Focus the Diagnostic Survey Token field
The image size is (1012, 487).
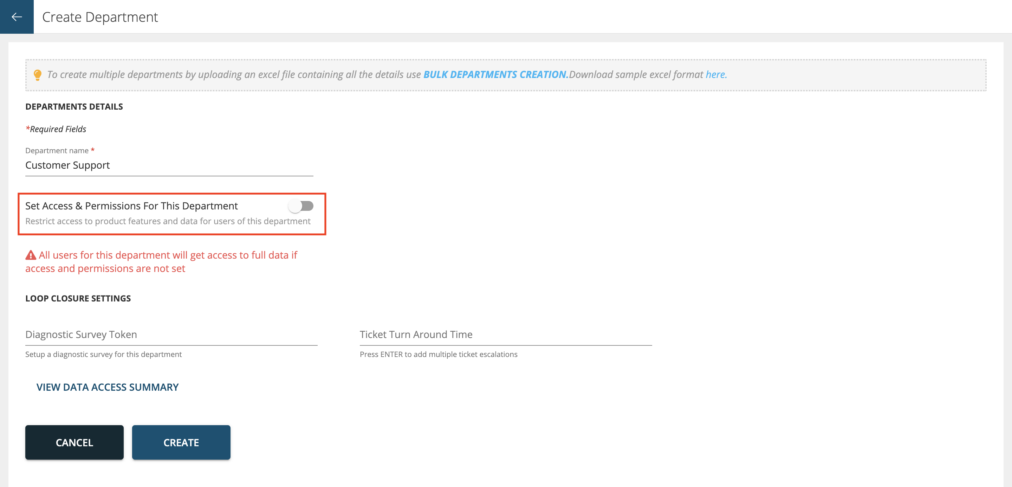[171, 335]
